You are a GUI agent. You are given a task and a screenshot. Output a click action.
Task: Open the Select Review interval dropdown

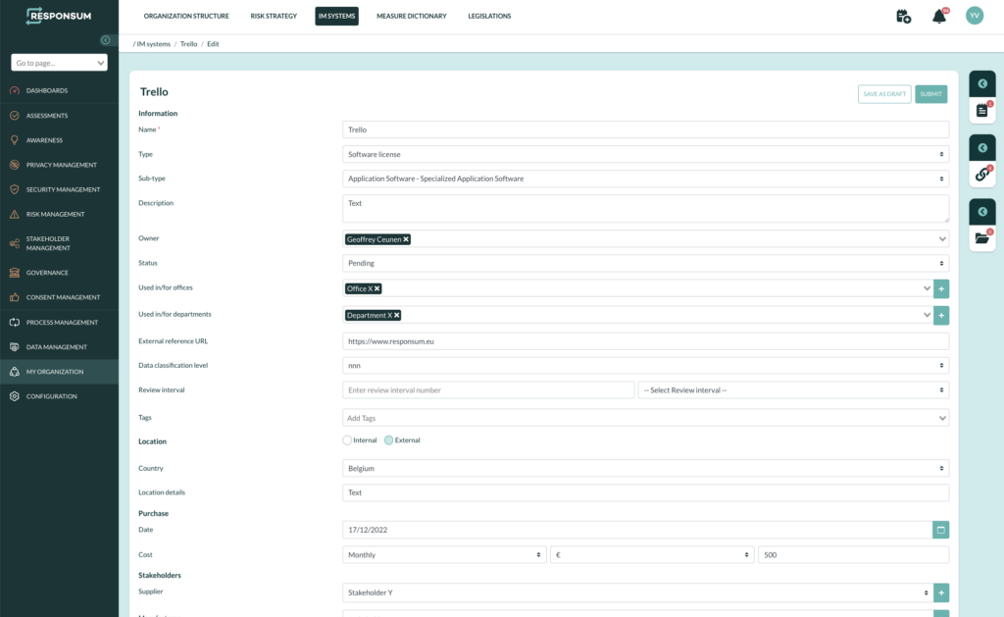click(793, 390)
